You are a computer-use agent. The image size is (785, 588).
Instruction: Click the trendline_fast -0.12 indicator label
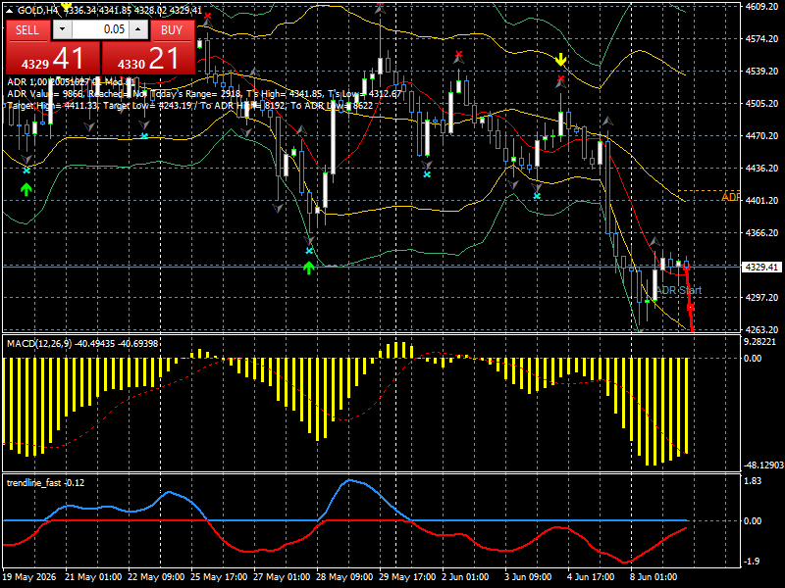click(45, 482)
